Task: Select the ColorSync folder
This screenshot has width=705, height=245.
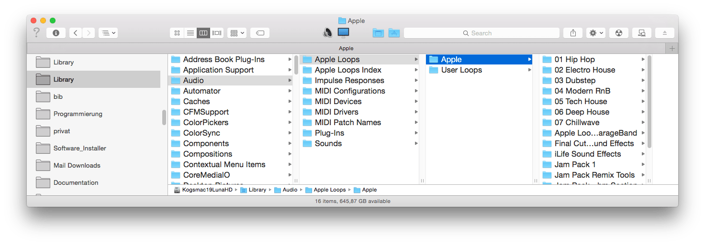Action: tap(231, 133)
